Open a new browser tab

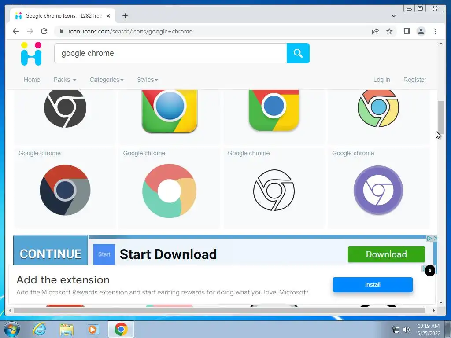click(125, 16)
